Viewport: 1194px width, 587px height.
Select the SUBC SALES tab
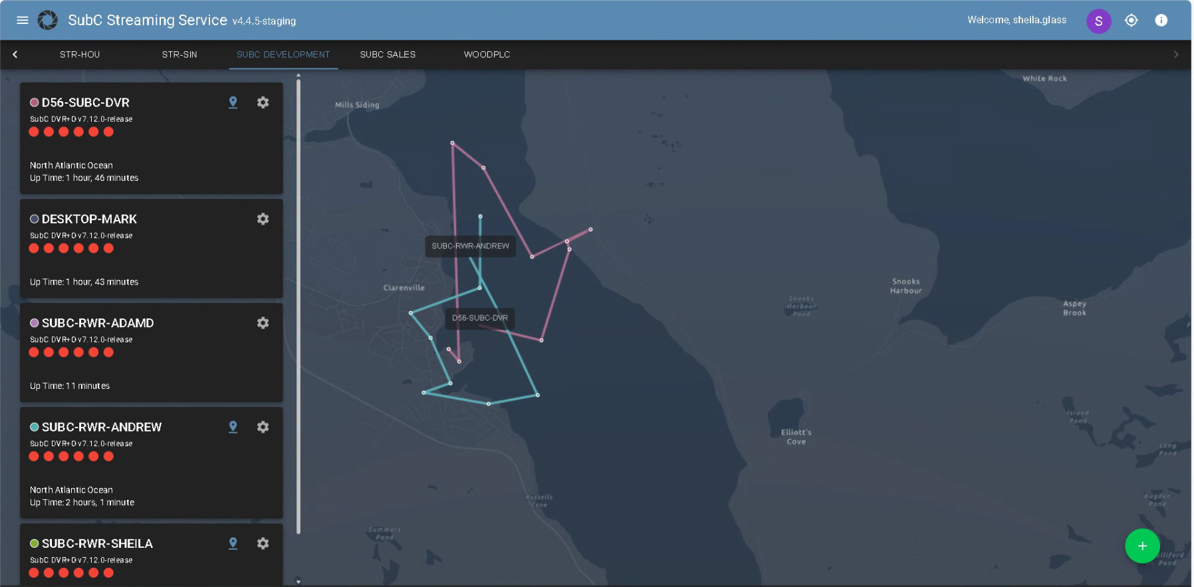coord(388,55)
